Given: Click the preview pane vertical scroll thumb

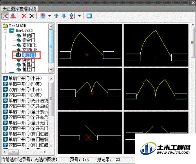Looking at the screenshot, I should (193, 42).
